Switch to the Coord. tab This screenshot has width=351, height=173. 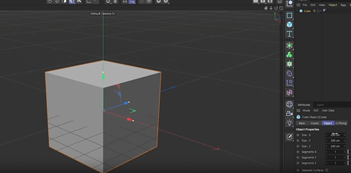315,123
